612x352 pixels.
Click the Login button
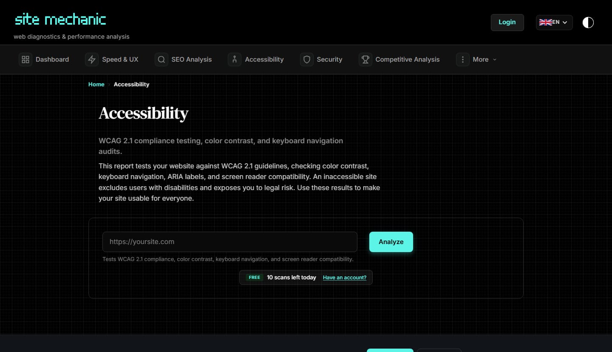click(507, 23)
